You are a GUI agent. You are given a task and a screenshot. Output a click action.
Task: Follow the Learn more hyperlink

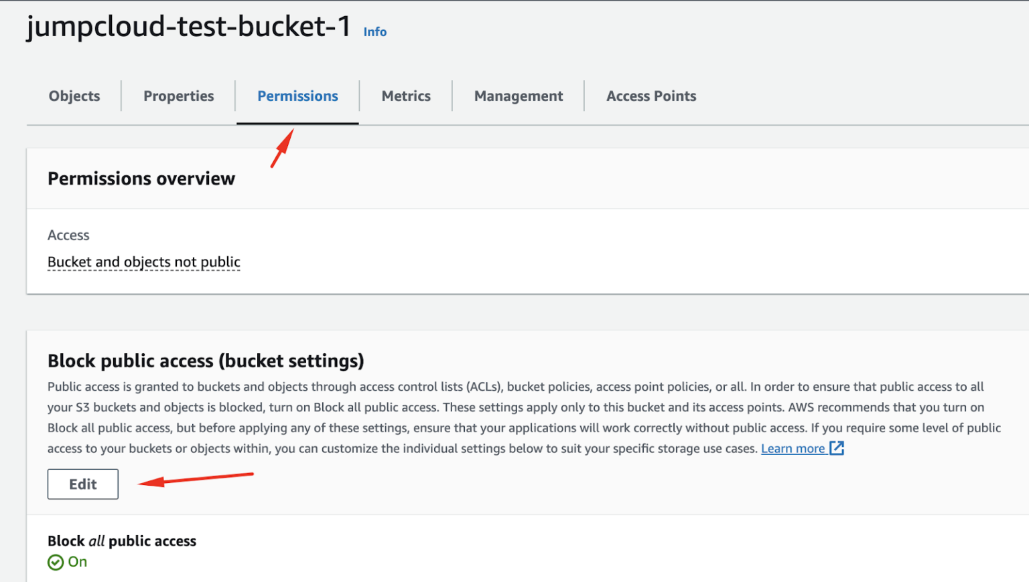point(793,448)
